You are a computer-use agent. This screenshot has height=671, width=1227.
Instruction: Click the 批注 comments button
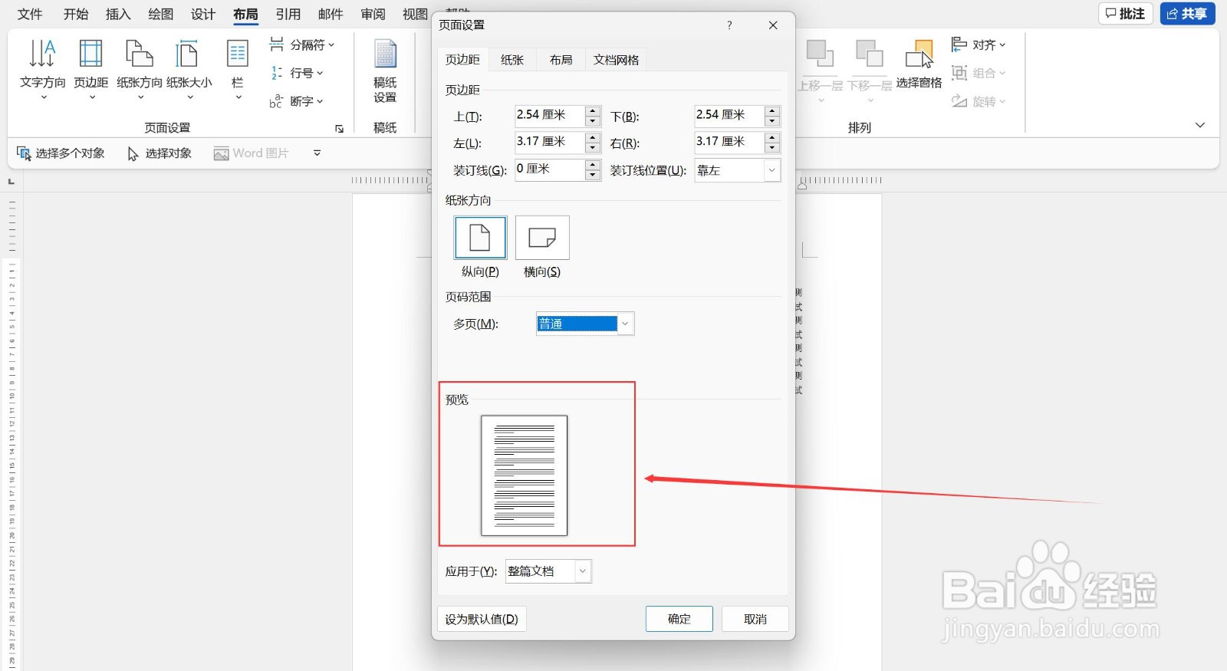pyautogui.click(x=1126, y=14)
